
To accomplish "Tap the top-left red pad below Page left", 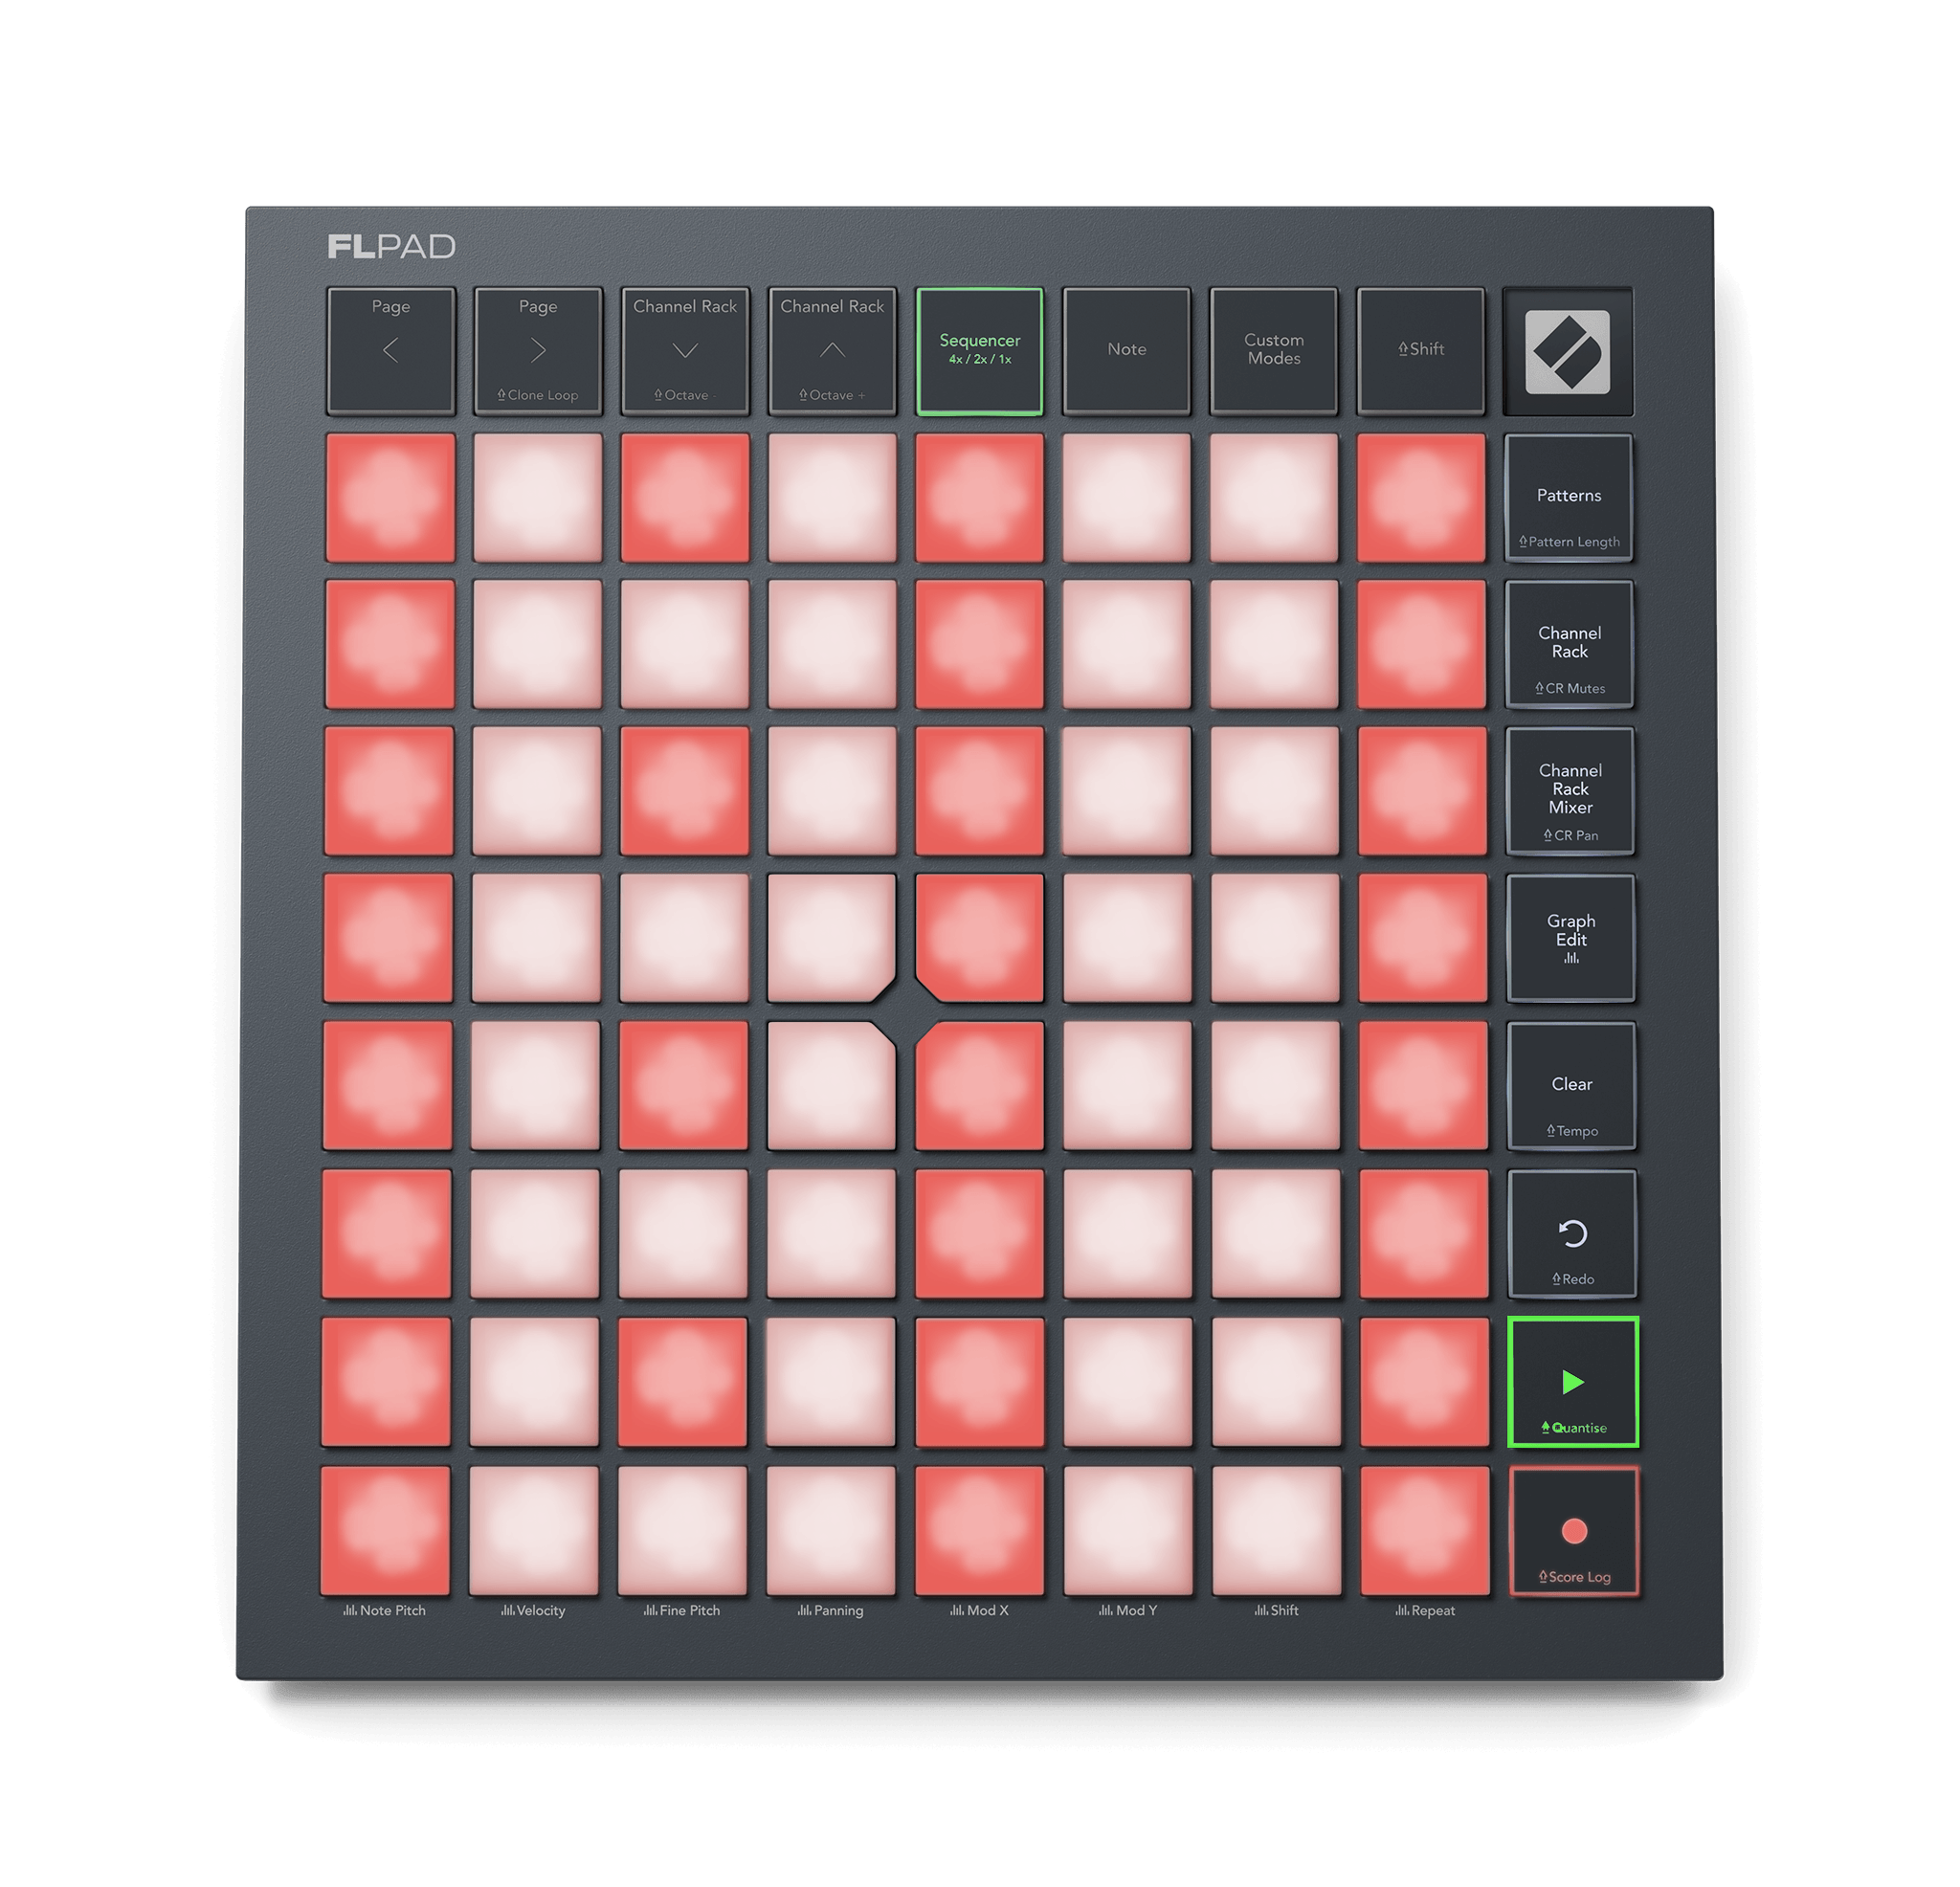I will coord(391,498).
